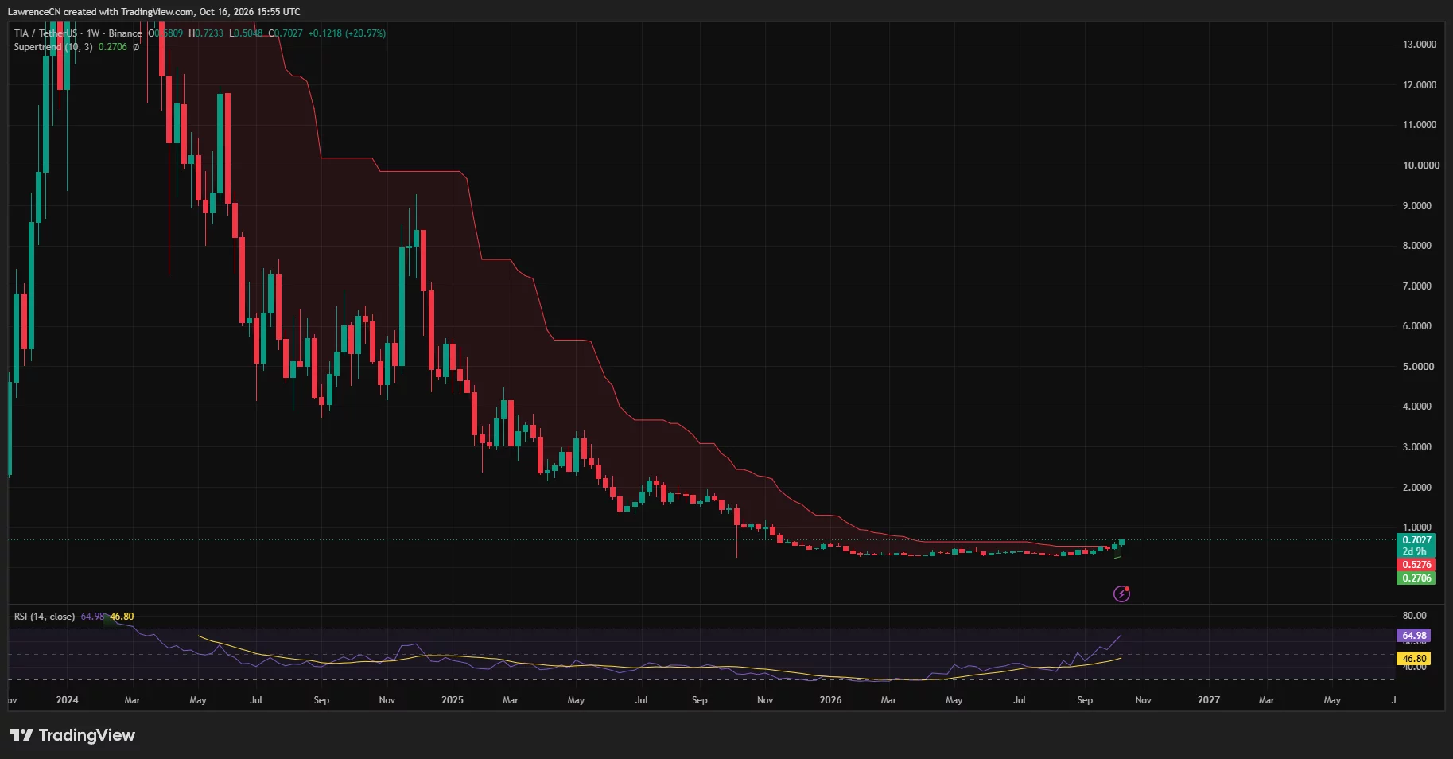Click the Supertrend Ø empty-value symbol
The image size is (1453, 759).
[136, 47]
